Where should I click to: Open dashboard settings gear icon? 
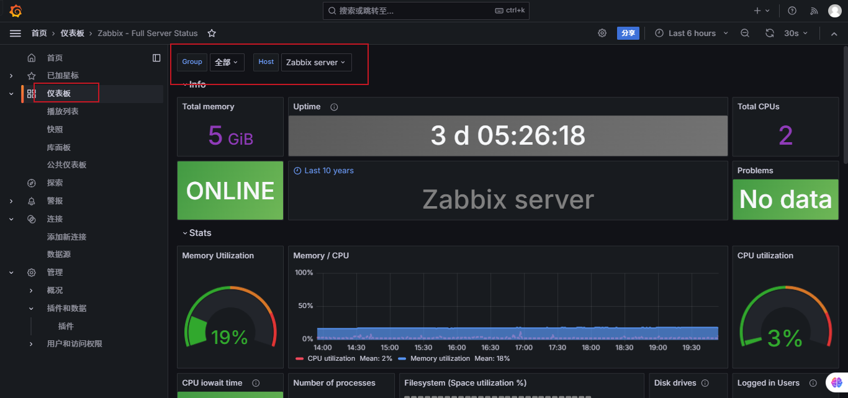click(602, 34)
